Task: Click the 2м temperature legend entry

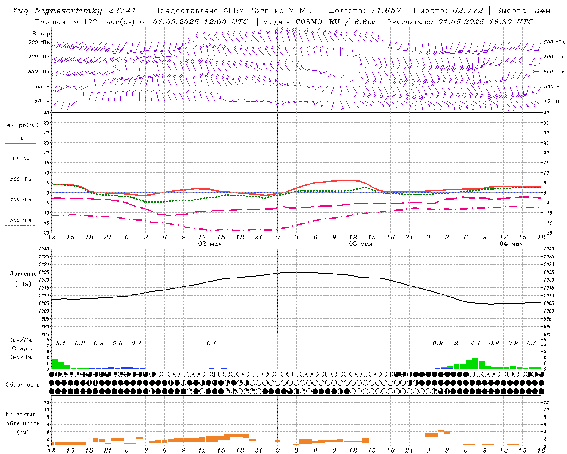Action: (x=21, y=139)
